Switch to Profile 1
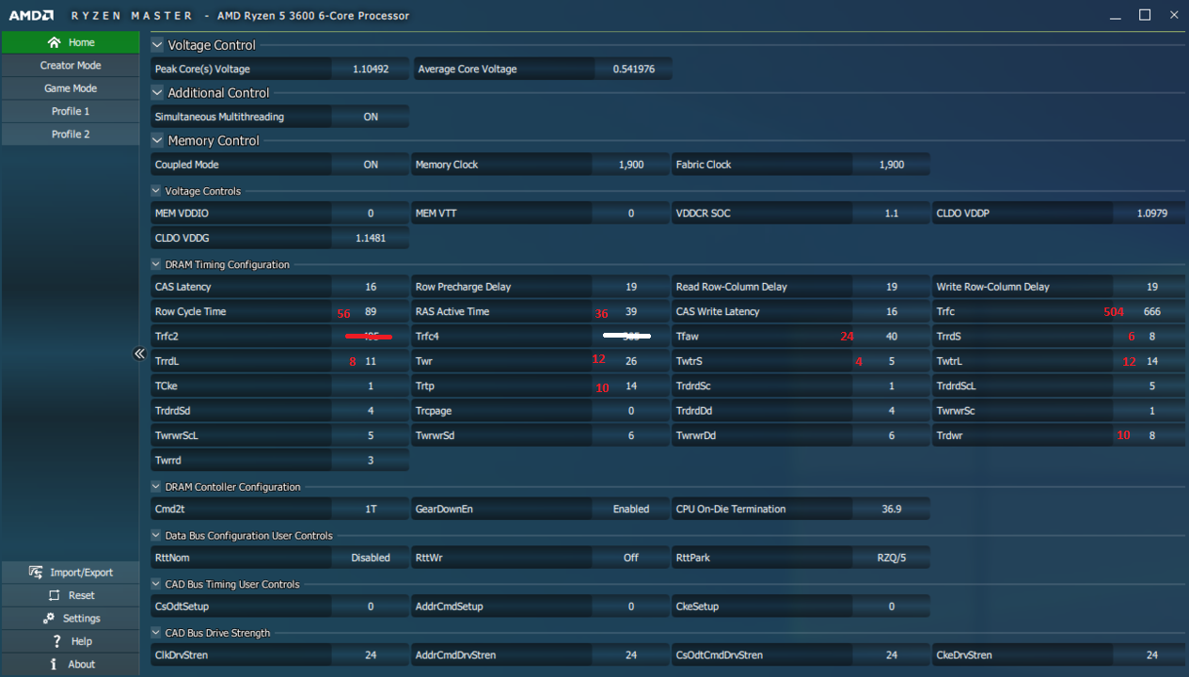 pos(71,111)
